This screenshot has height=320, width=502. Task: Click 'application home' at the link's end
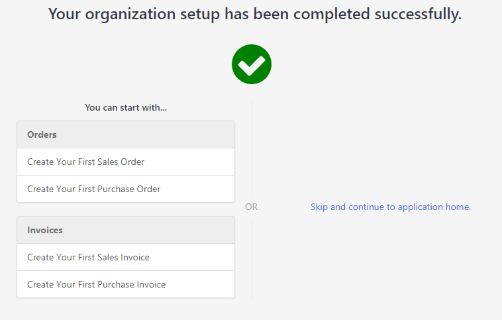(434, 207)
